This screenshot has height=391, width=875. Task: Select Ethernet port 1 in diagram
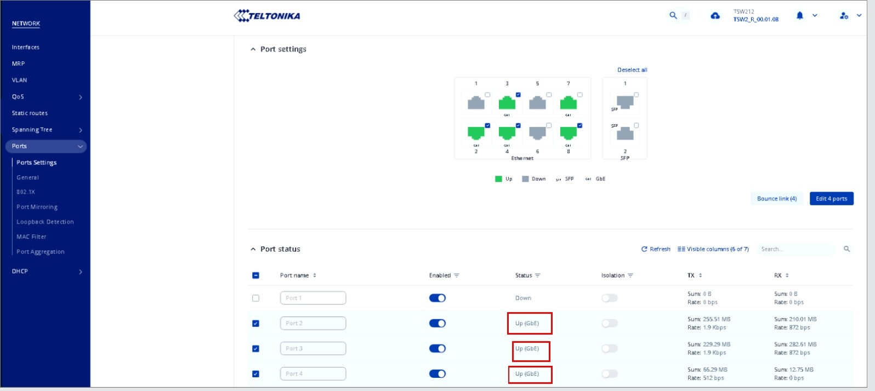[x=476, y=102]
